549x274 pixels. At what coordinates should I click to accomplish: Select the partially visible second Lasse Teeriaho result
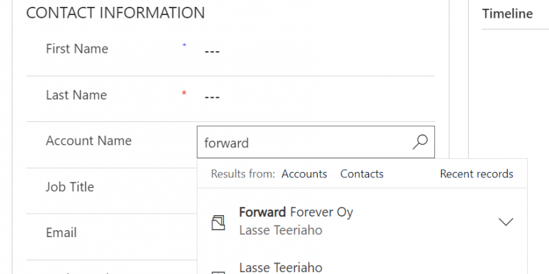point(281,267)
